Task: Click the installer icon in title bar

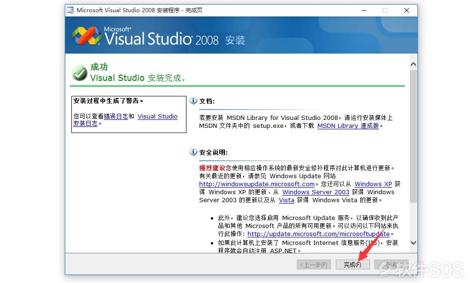Action: (70, 10)
